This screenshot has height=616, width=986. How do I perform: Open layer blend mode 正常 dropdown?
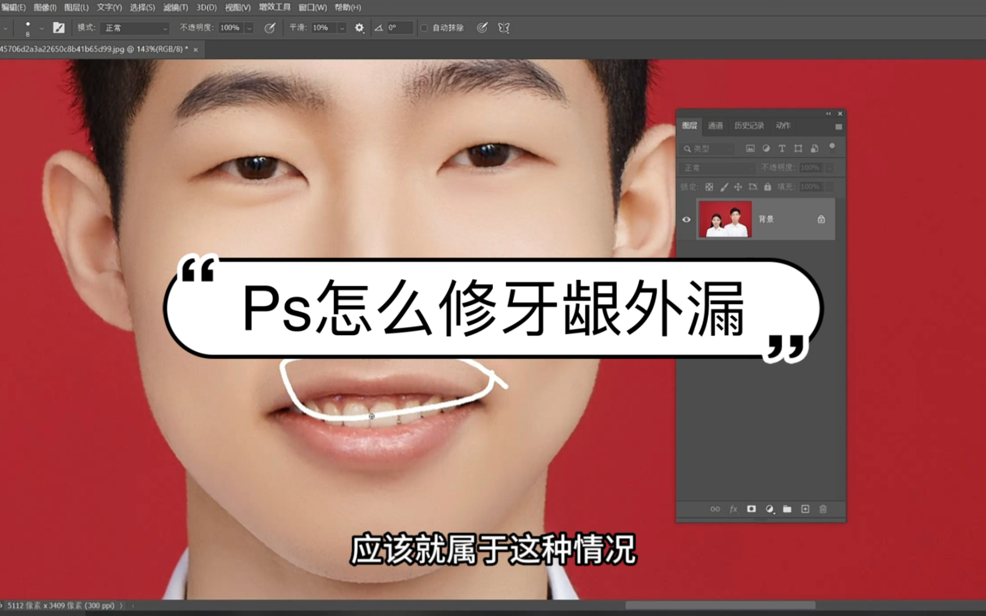tap(717, 168)
